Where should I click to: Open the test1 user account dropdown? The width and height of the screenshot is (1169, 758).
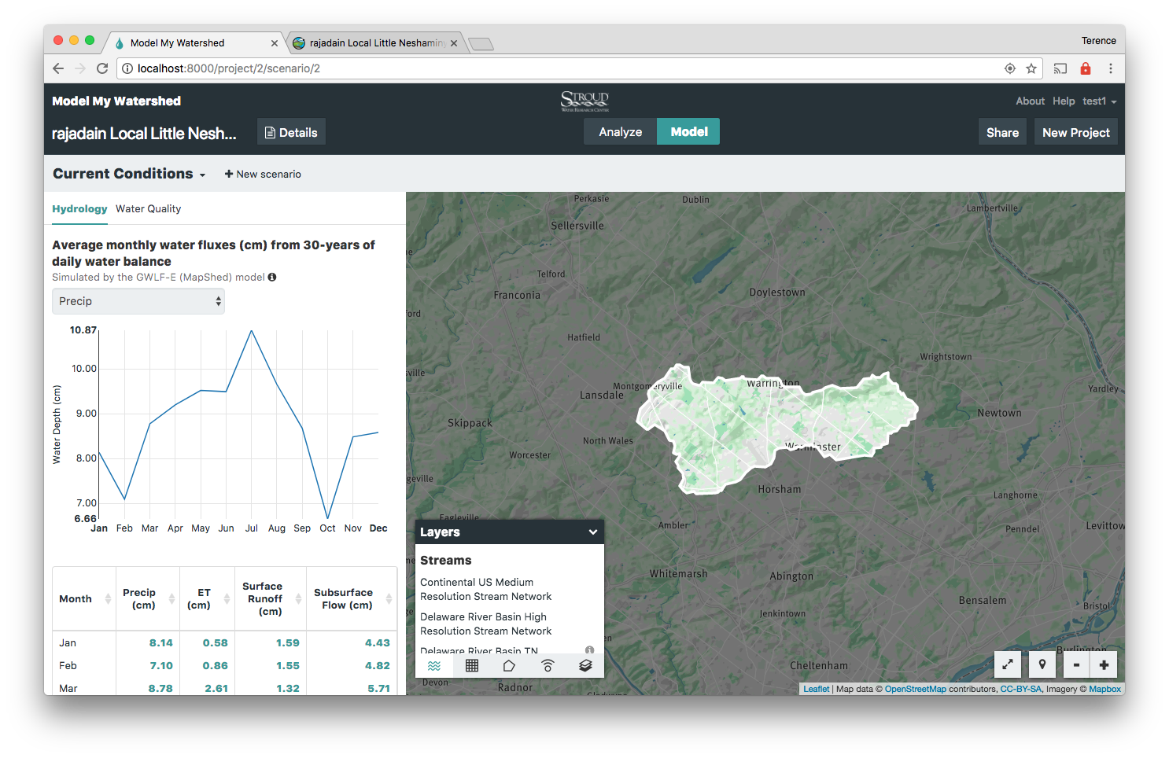(x=1099, y=101)
